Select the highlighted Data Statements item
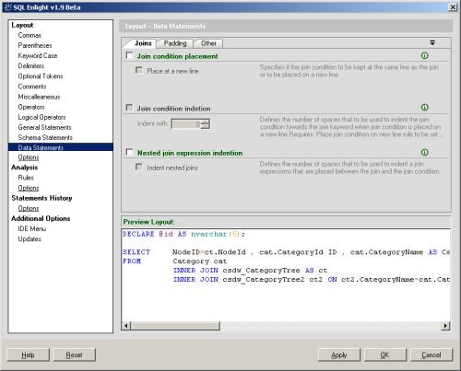The image size is (461, 371). [x=61, y=147]
